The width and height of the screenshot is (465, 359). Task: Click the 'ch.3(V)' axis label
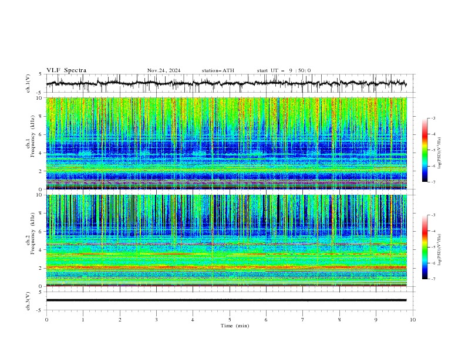(28, 301)
